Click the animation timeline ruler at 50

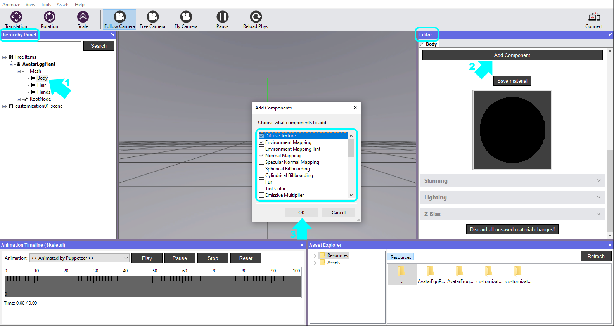click(x=155, y=278)
